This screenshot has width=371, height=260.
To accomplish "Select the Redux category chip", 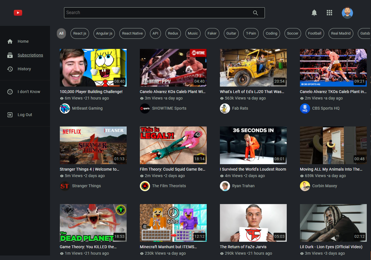I will (173, 33).
